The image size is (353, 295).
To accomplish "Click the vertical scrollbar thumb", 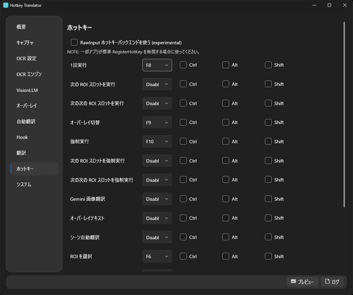I will click(344, 115).
